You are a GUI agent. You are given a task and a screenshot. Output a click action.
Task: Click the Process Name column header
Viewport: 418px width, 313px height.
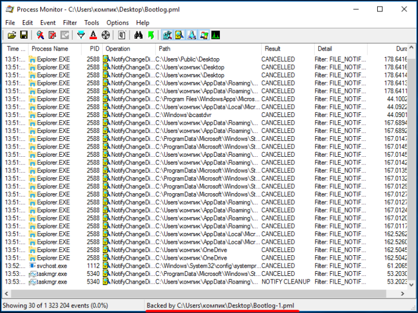point(50,48)
